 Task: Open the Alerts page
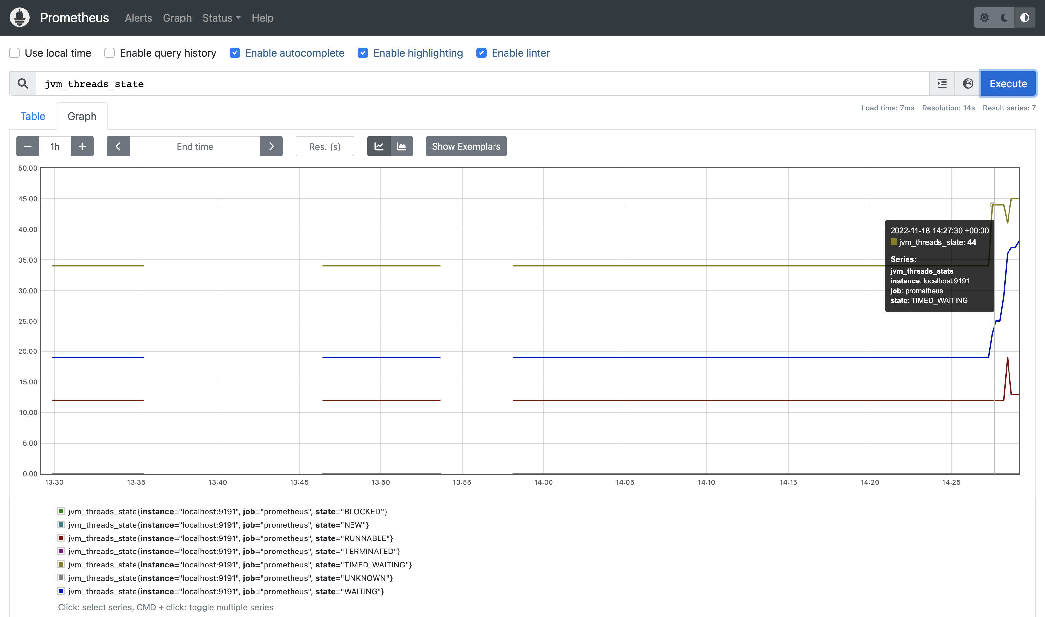(138, 18)
